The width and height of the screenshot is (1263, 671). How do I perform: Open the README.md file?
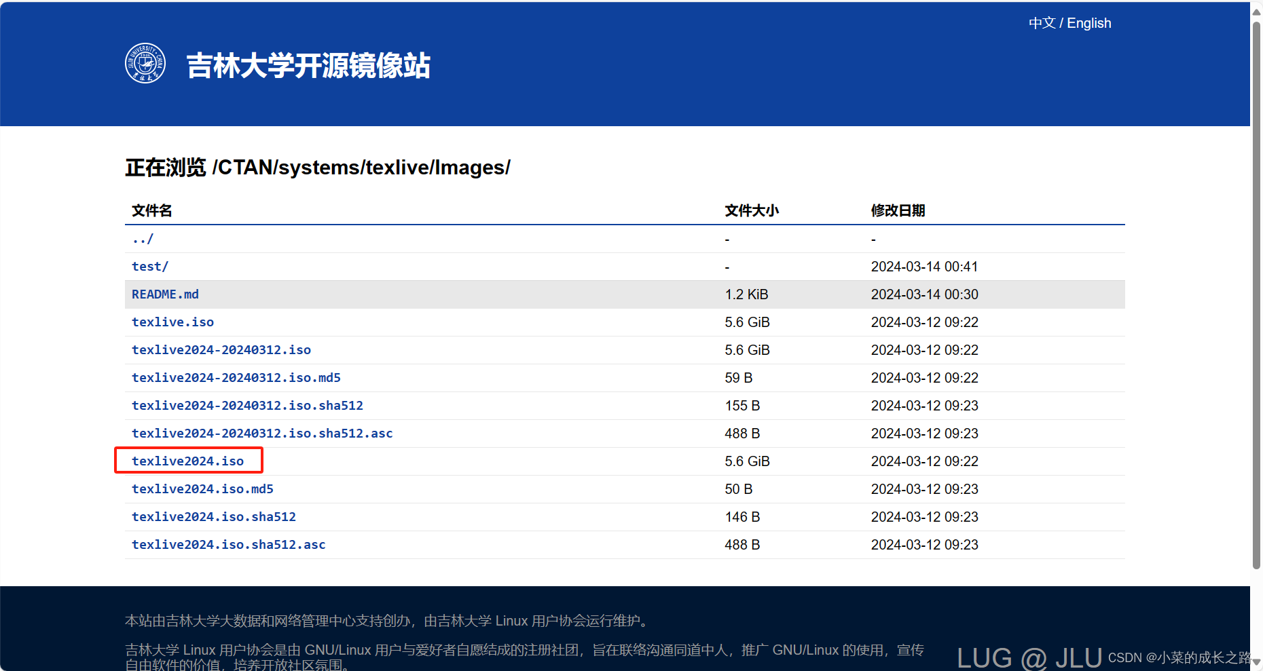165,294
